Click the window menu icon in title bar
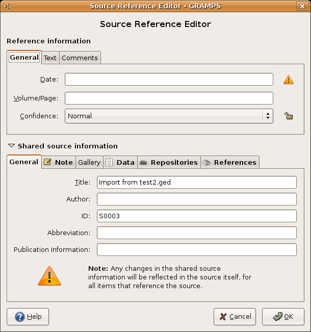311x332 pixels. pyautogui.click(x=8, y=6)
